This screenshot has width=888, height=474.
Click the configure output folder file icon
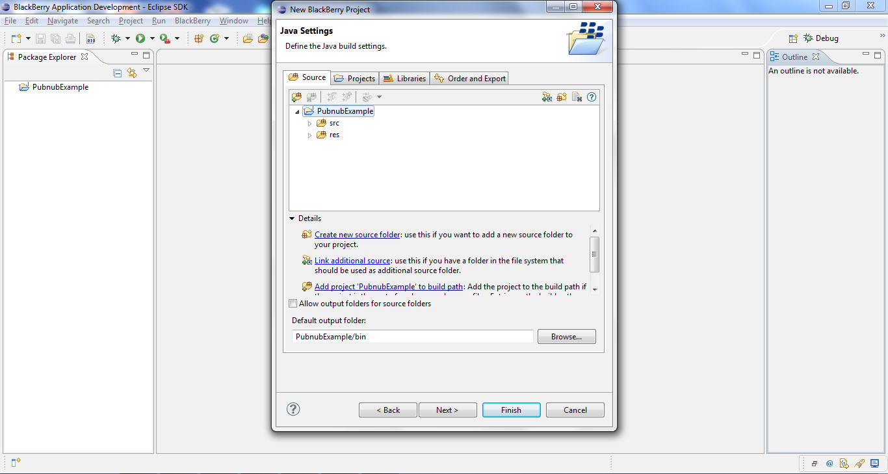577,97
